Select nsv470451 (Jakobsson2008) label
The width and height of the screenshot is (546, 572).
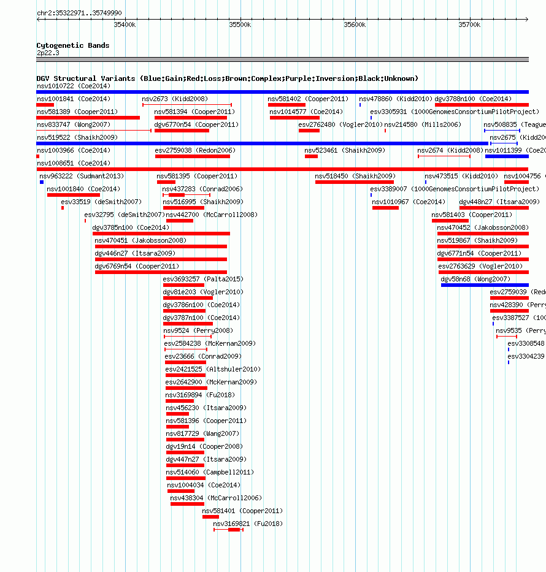pos(140,240)
